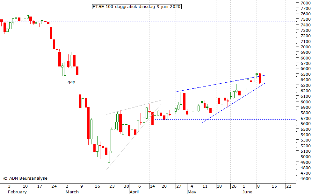This screenshot has height=194, width=312.
Task: Click date label 17 on time axis
Action: 40,186
